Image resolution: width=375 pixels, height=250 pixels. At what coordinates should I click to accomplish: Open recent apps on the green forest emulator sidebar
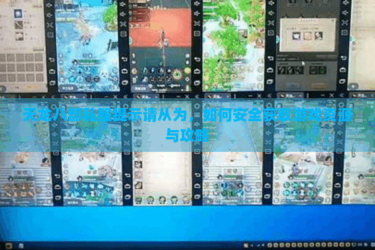click(x=270, y=82)
